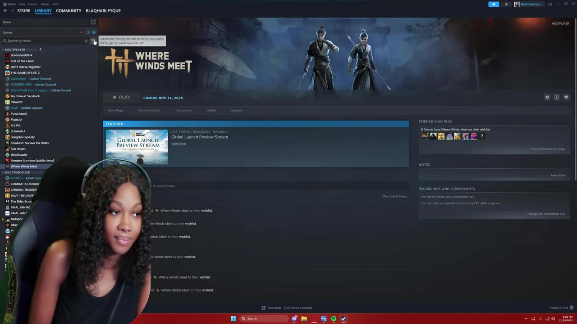Open the Community Hub link
The height and width of the screenshot is (324, 577).
(149, 110)
